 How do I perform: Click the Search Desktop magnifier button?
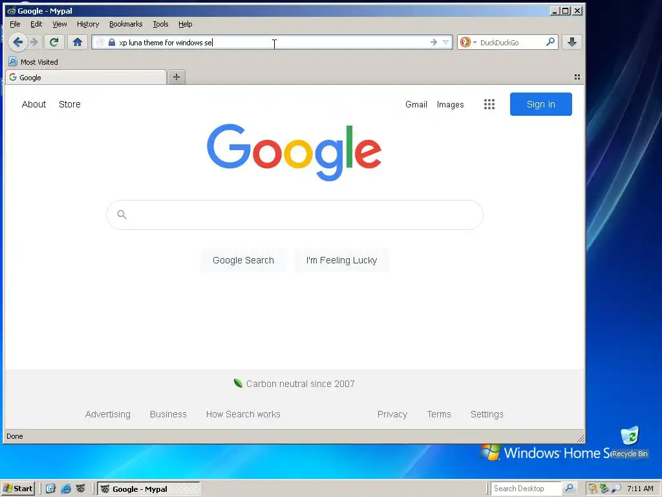click(569, 488)
